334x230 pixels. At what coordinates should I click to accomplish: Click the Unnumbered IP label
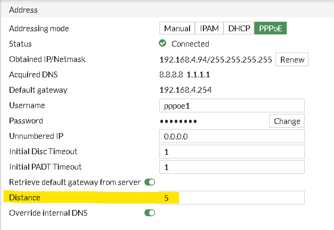point(36,136)
